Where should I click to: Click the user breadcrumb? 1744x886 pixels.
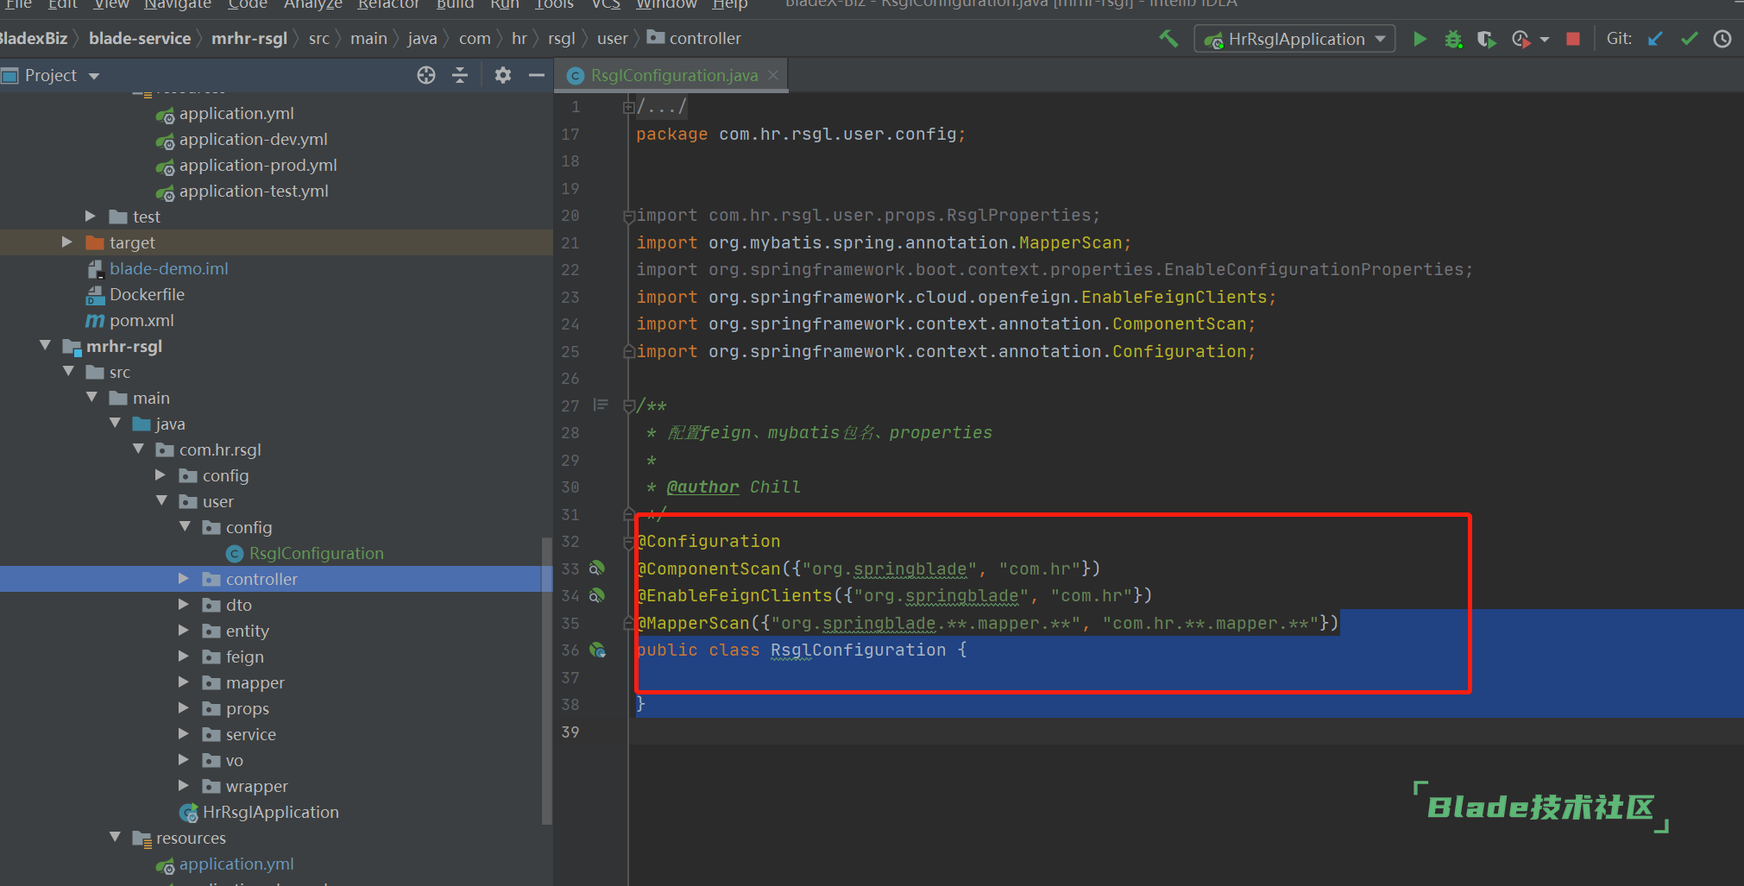[x=613, y=38]
